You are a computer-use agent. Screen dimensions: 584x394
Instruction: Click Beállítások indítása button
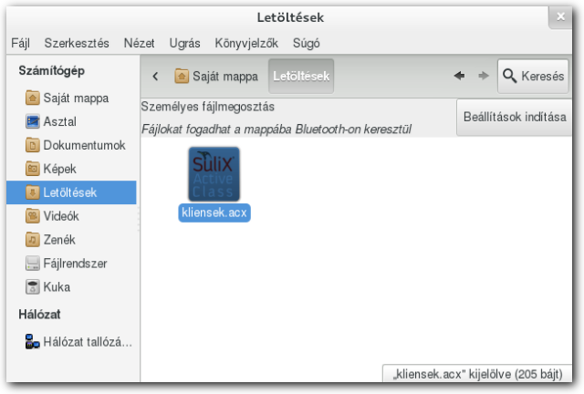coord(515,117)
